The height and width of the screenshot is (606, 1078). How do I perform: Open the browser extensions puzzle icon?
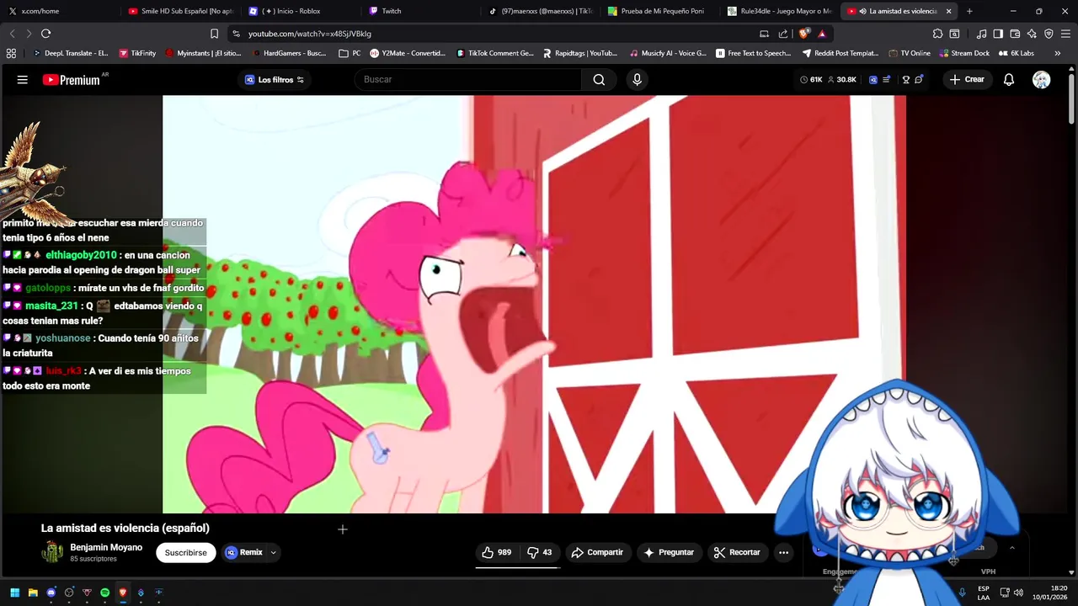(937, 34)
